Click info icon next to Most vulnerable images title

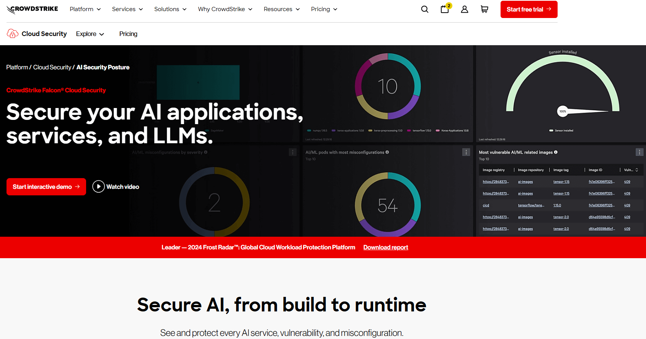556,152
